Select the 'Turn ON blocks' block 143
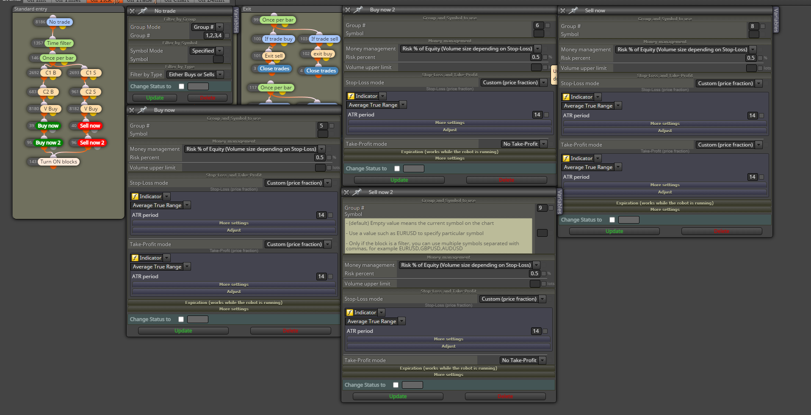 pyautogui.click(x=58, y=162)
